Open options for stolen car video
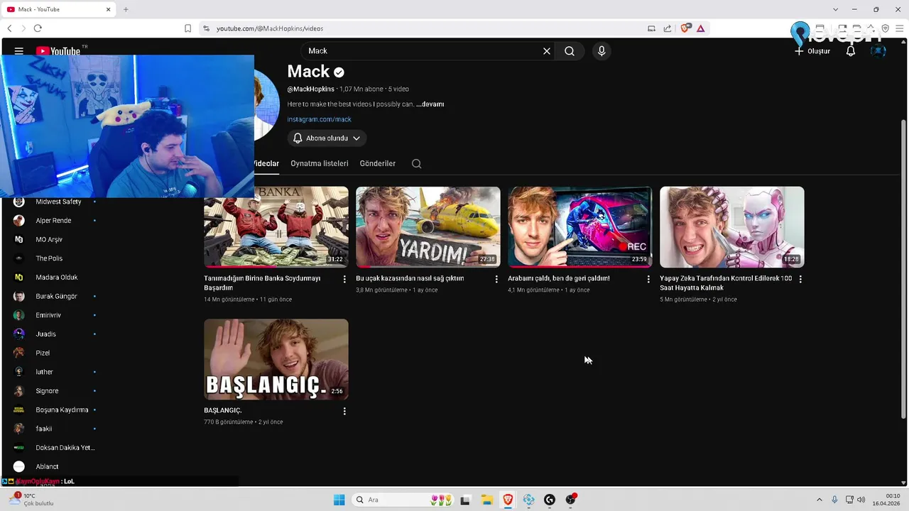 tap(648, 279)
